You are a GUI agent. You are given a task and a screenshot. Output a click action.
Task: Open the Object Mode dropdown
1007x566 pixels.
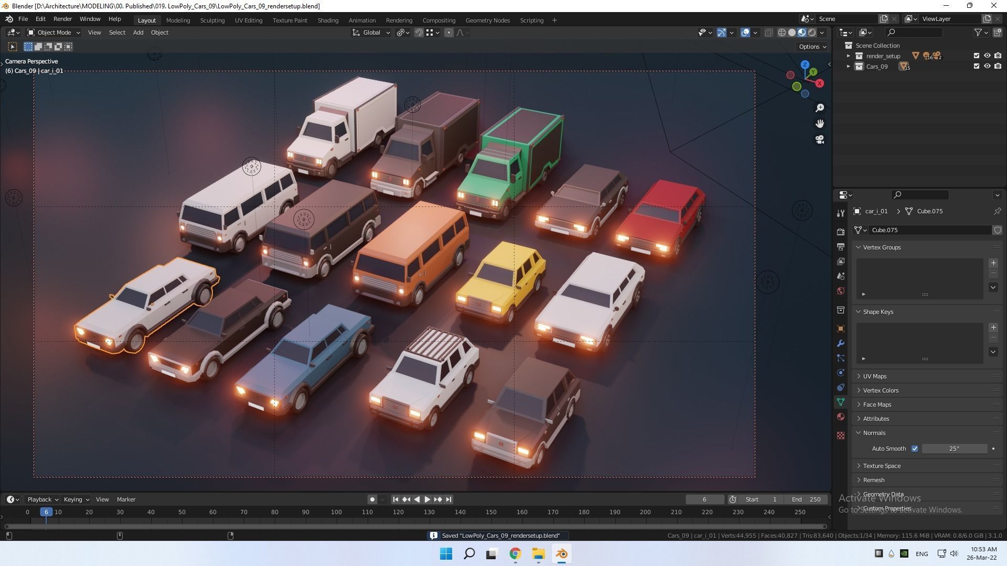53,32
